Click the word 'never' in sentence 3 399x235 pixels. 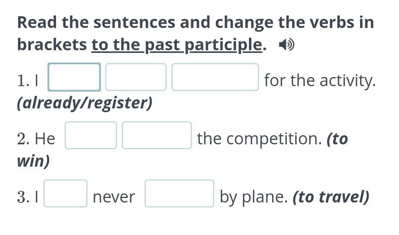[114, 197]
